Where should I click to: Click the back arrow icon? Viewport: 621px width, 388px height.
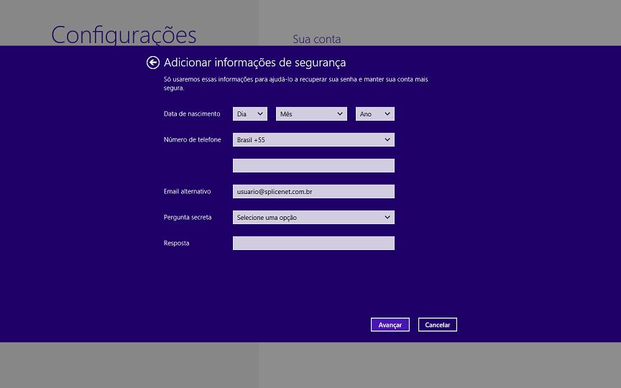152,63
